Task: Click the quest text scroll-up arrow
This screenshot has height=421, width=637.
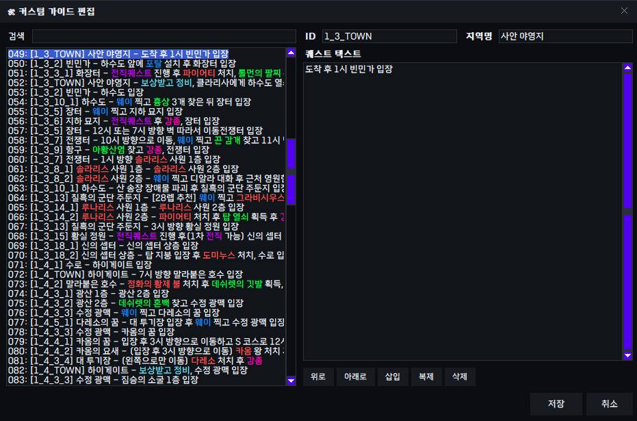Action: click(627, 67)
